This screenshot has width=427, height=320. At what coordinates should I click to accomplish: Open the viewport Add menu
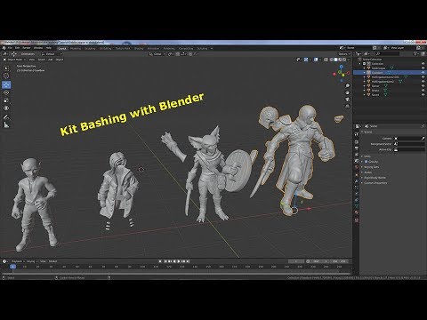51,60
